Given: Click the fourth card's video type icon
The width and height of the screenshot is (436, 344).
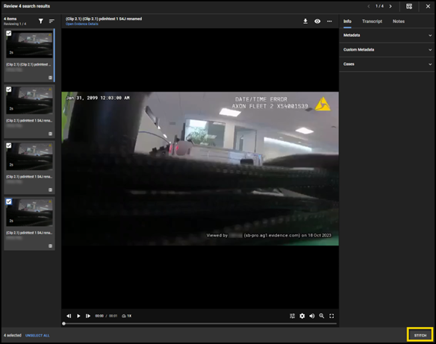Looking at the screenshot, I should coord(50,246).
